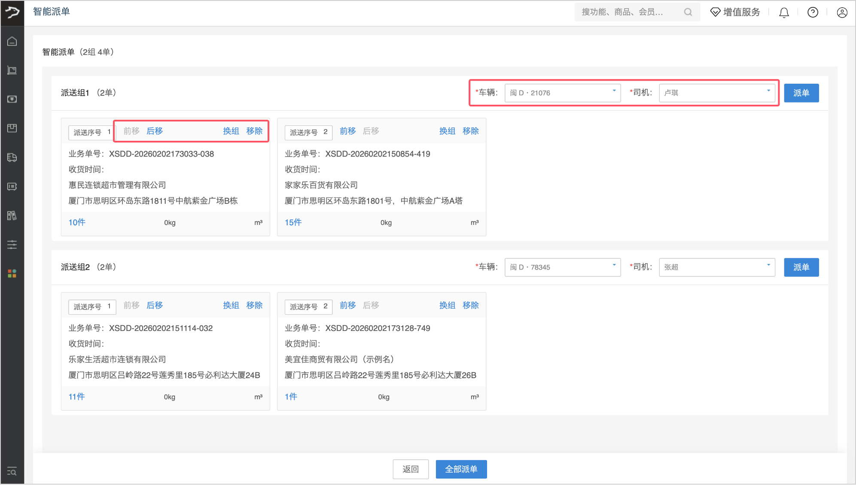Screen dimensions: 856x485
Task: Open vehicle dropdown for 派送组1
Action: tap(562, 93)
